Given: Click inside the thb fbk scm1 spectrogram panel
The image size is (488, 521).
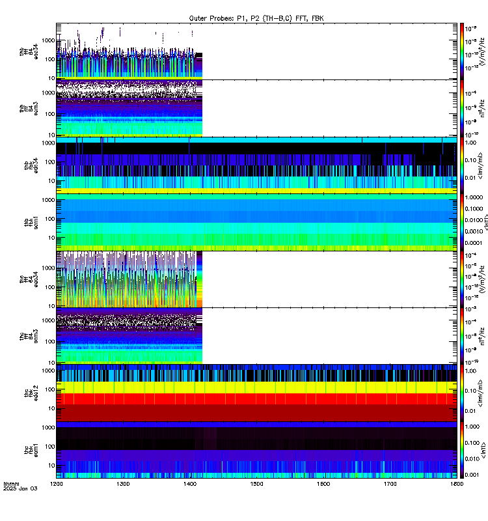Looking at the screenshot, I should [256, 222].
